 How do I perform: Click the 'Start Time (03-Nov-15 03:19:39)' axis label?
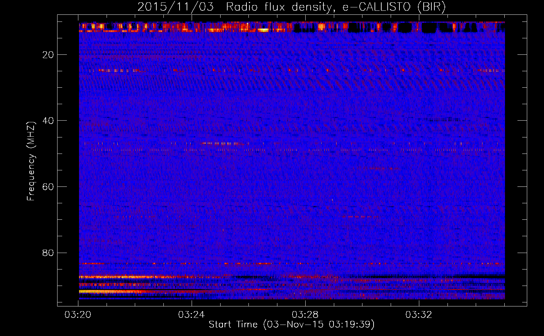[292, 325]
